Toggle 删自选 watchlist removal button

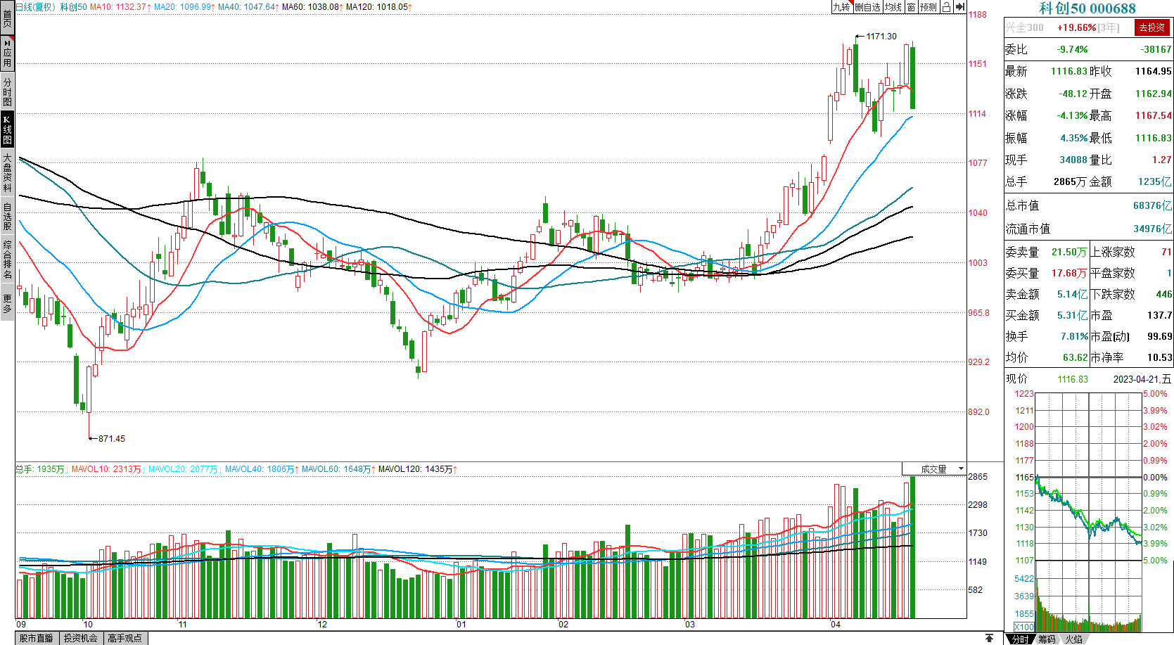pyautogui.click(x=867, y=7)
